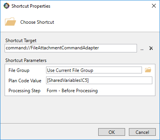Clear the shortcut target with the X icon
This screenshot has width=160, height=140.
(x=151, y=48)
